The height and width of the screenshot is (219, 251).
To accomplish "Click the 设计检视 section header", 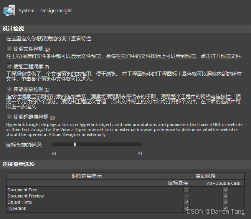I will [125, 29].
